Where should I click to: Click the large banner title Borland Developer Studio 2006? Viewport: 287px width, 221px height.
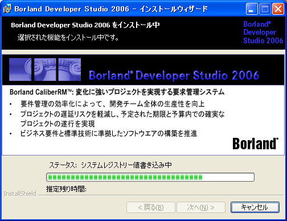coord(174,75)
